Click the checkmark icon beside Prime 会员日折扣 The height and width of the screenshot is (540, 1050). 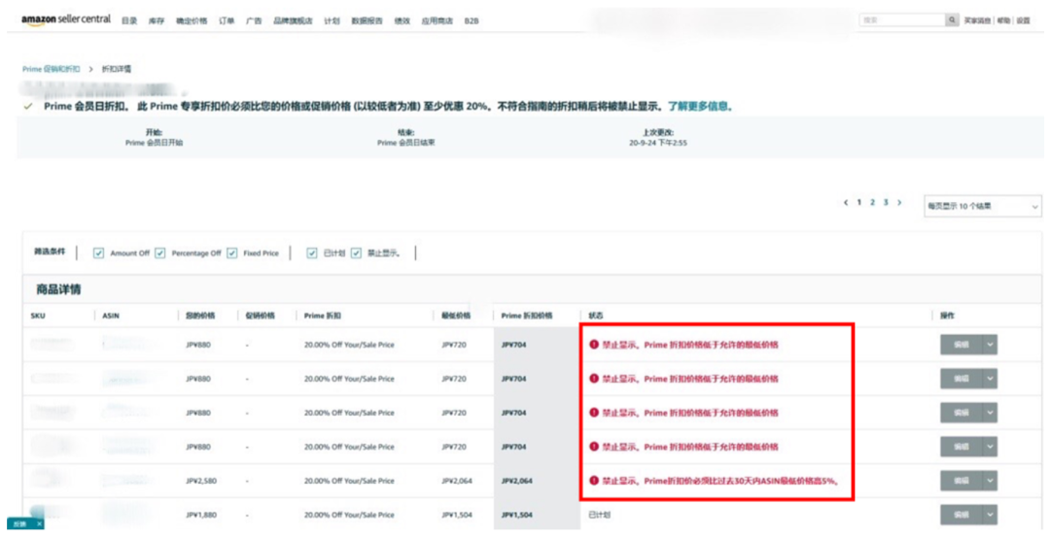pyautogui.click(x=28, y=107)
